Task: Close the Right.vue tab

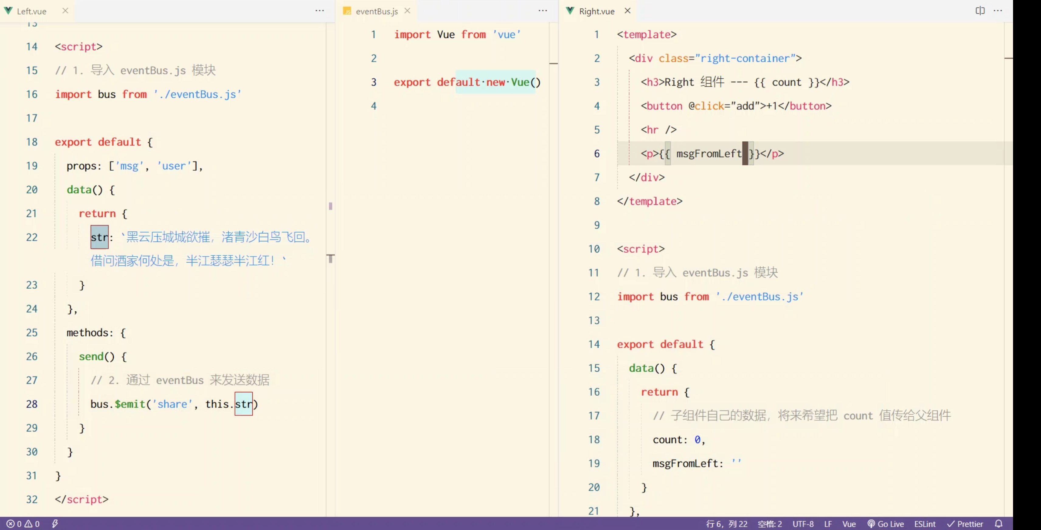Action: (x=627, y=11)
